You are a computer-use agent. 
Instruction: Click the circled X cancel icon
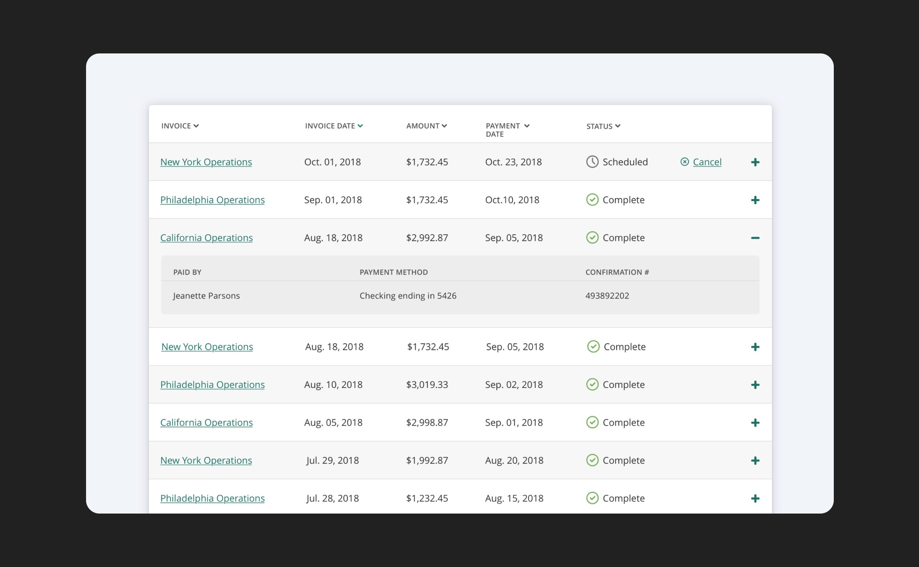(684, 162)
